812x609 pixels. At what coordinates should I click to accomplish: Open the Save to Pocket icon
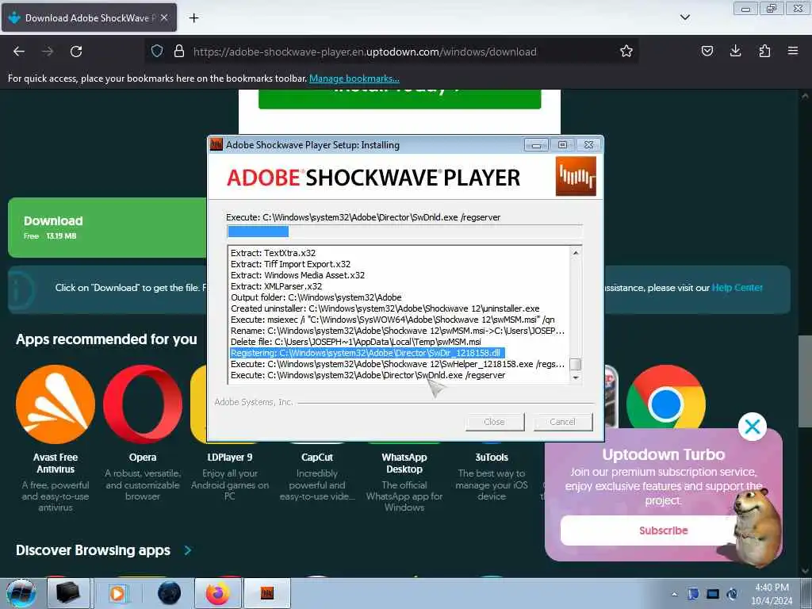(x=707, y=51)
